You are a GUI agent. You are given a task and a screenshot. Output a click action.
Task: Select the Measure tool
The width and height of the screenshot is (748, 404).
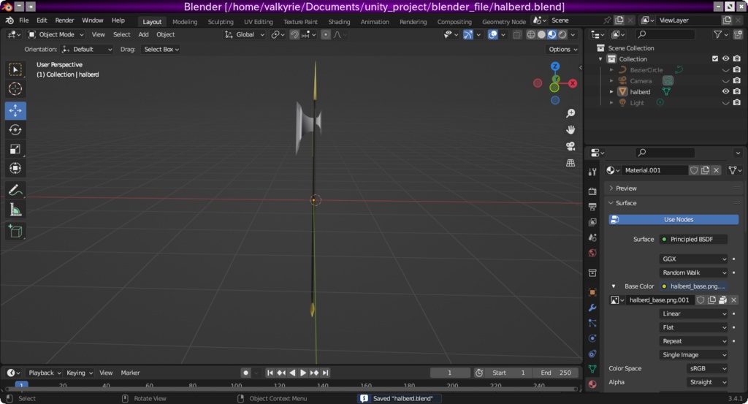(15, 210)
